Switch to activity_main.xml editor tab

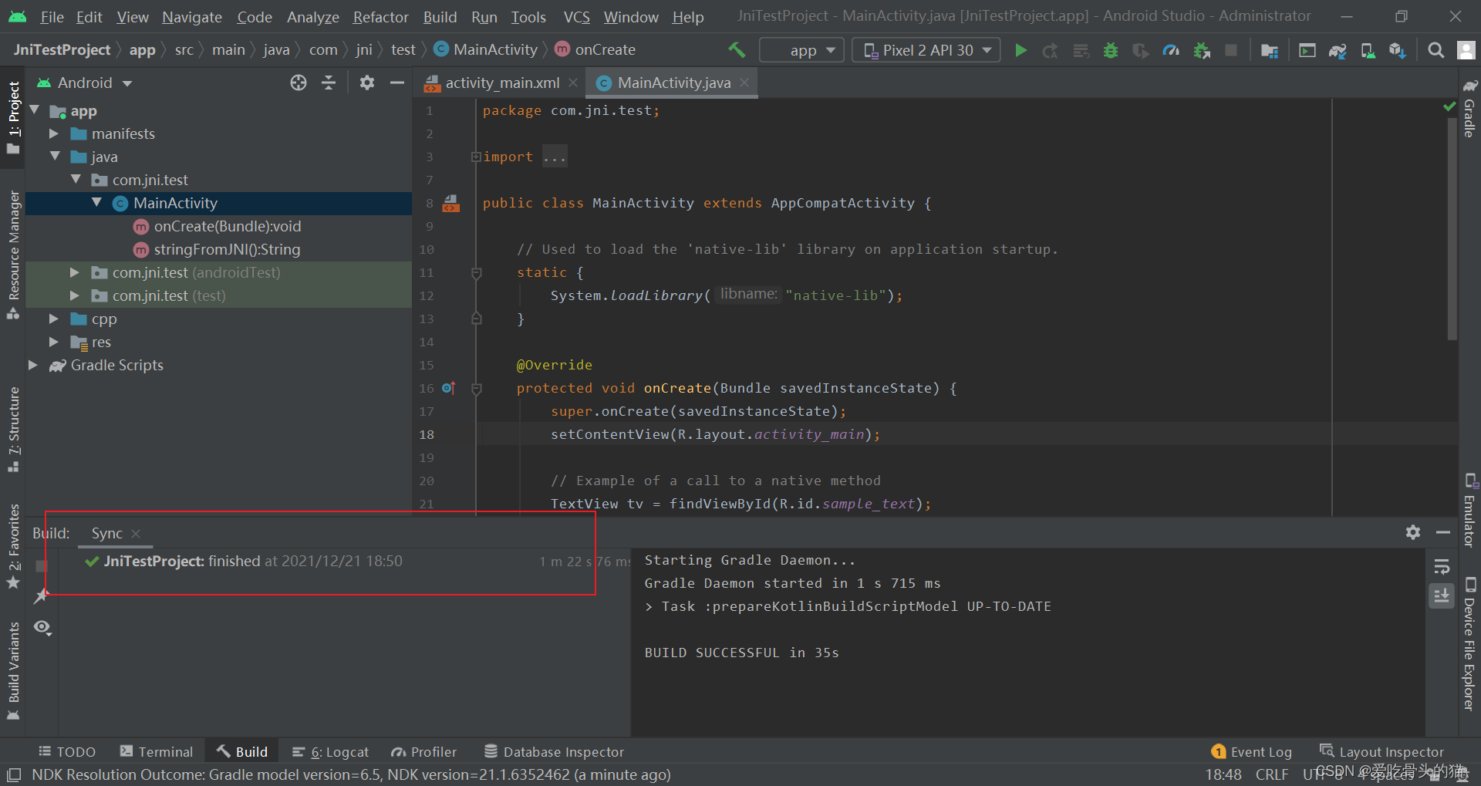(x=501, y=83)
